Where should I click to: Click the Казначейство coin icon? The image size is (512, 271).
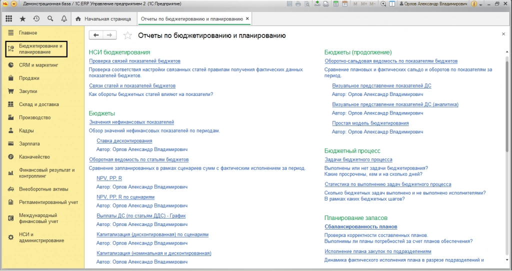[x=11, y=156]
